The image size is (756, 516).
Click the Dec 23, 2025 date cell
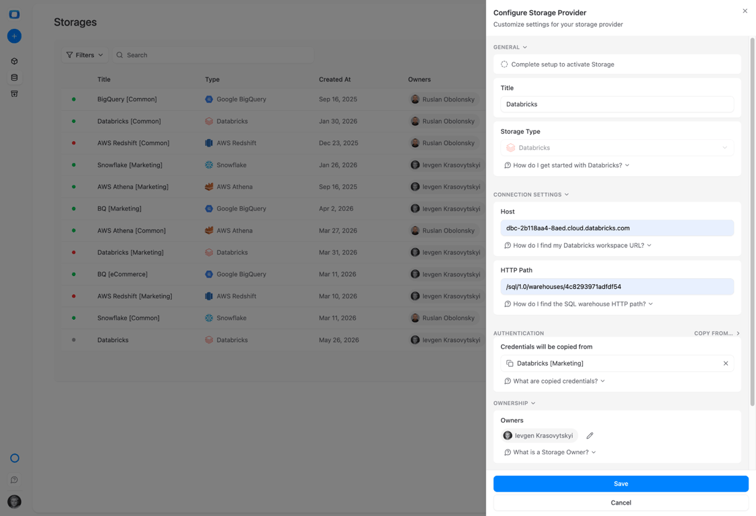pyautogui.click(x=338, y=143)
